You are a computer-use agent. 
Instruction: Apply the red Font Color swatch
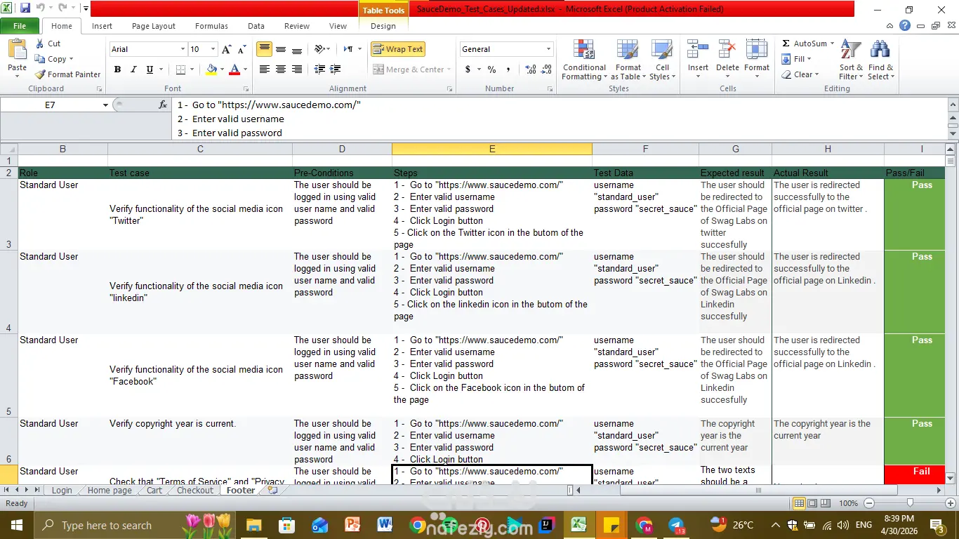(x=234, y=69)
